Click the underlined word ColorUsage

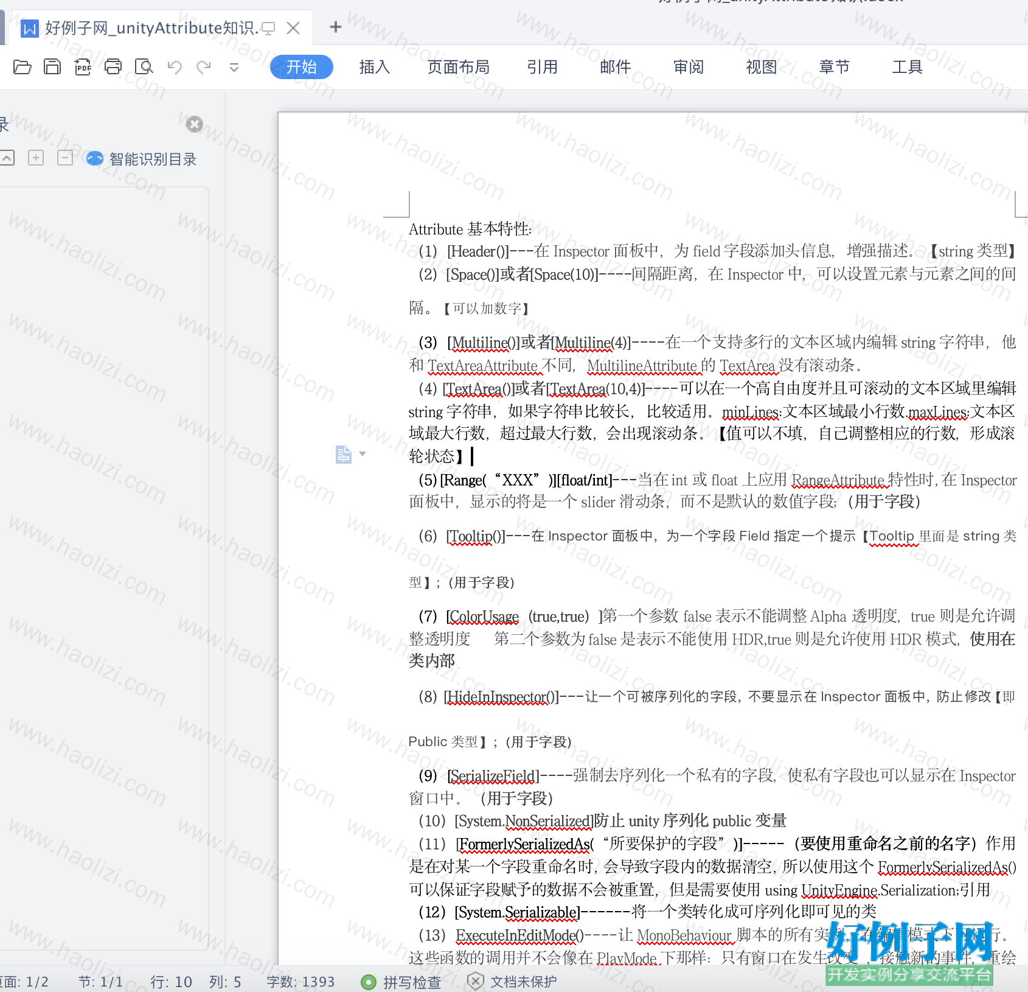coord(485,617)
